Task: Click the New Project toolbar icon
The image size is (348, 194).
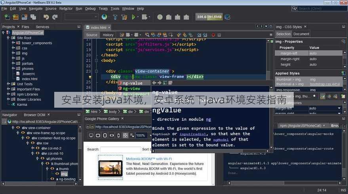Action: point(15,17)
